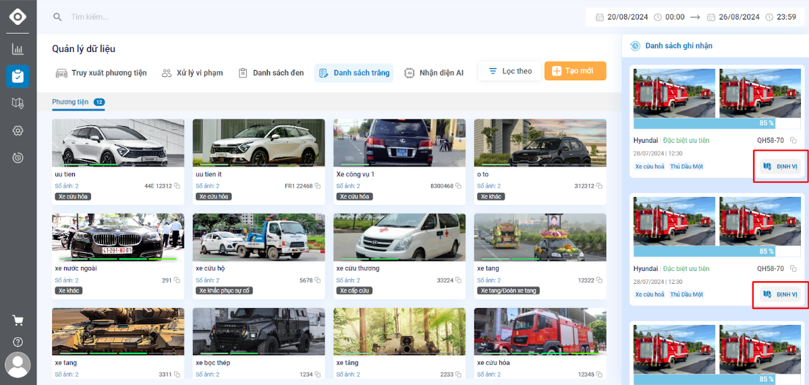The image size is (809, 385).
Task: Copy plate number 44E 12312
Action: (177, 186)
